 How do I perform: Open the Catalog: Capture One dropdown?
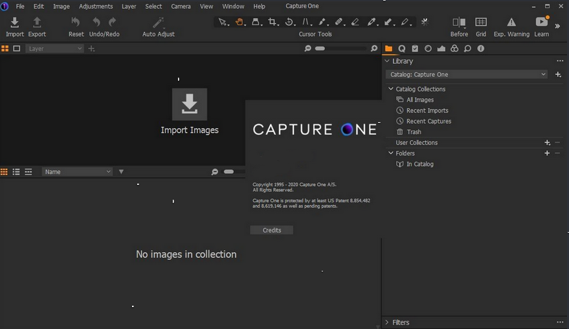[467, 74]
